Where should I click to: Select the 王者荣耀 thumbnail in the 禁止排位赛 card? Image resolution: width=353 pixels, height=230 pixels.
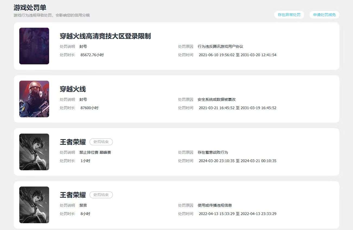point(34,152)
